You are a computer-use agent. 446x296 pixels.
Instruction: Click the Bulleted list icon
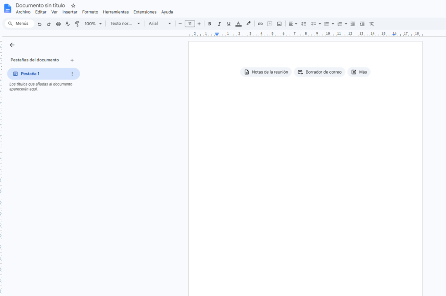click(327, 24)
